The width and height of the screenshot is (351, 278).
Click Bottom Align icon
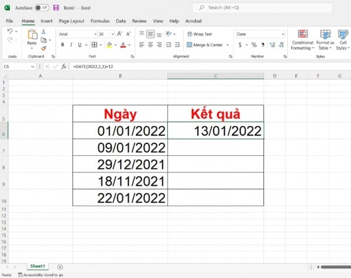[x=159, y=34]
